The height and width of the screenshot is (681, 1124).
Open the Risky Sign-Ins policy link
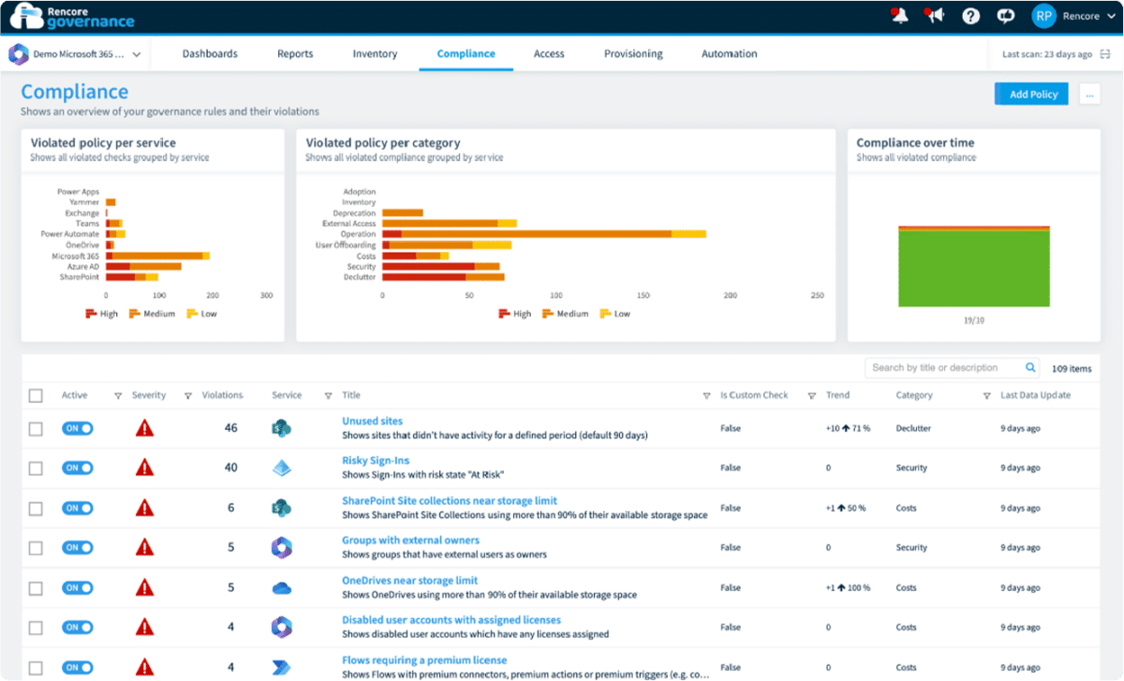pyautogui.click(x=374, y=461)
